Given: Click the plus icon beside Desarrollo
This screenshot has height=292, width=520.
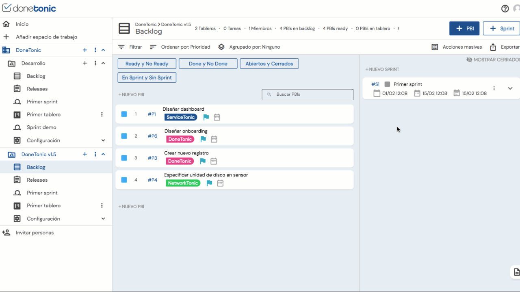Looking at the screenshot, I should [85, 63].
